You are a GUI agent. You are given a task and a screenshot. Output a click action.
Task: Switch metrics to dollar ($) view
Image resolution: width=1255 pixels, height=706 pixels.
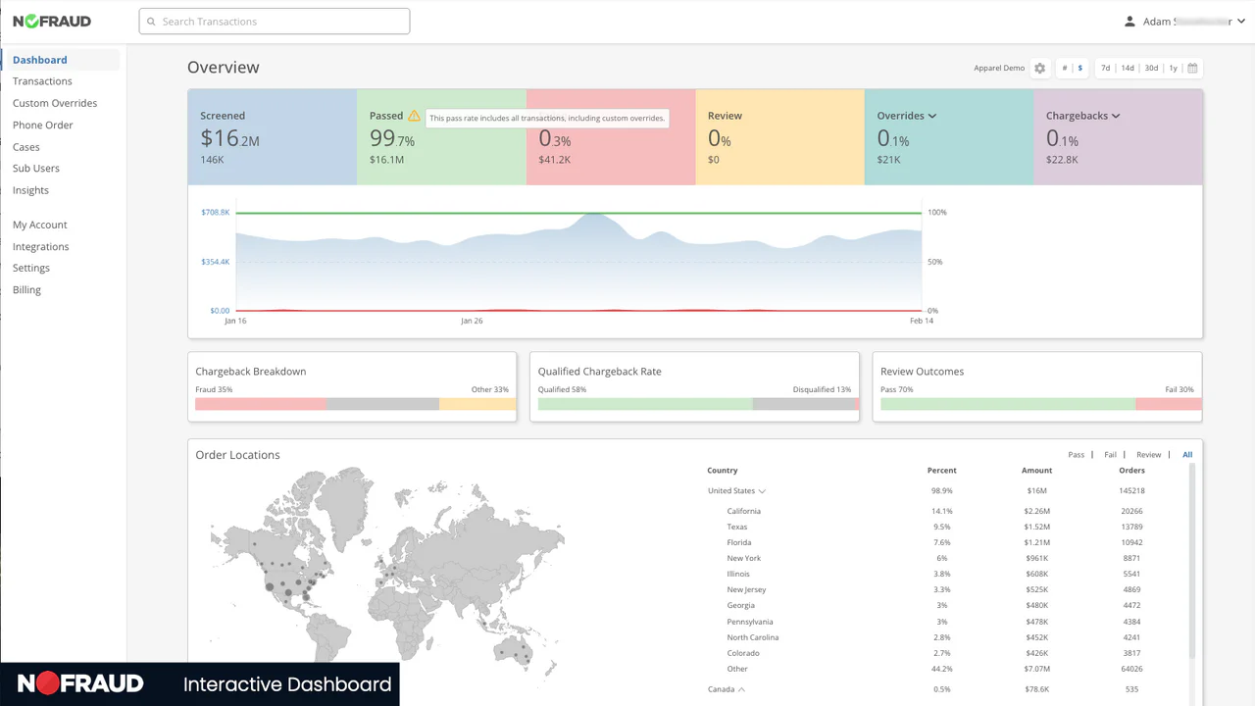coord(1080,69)
